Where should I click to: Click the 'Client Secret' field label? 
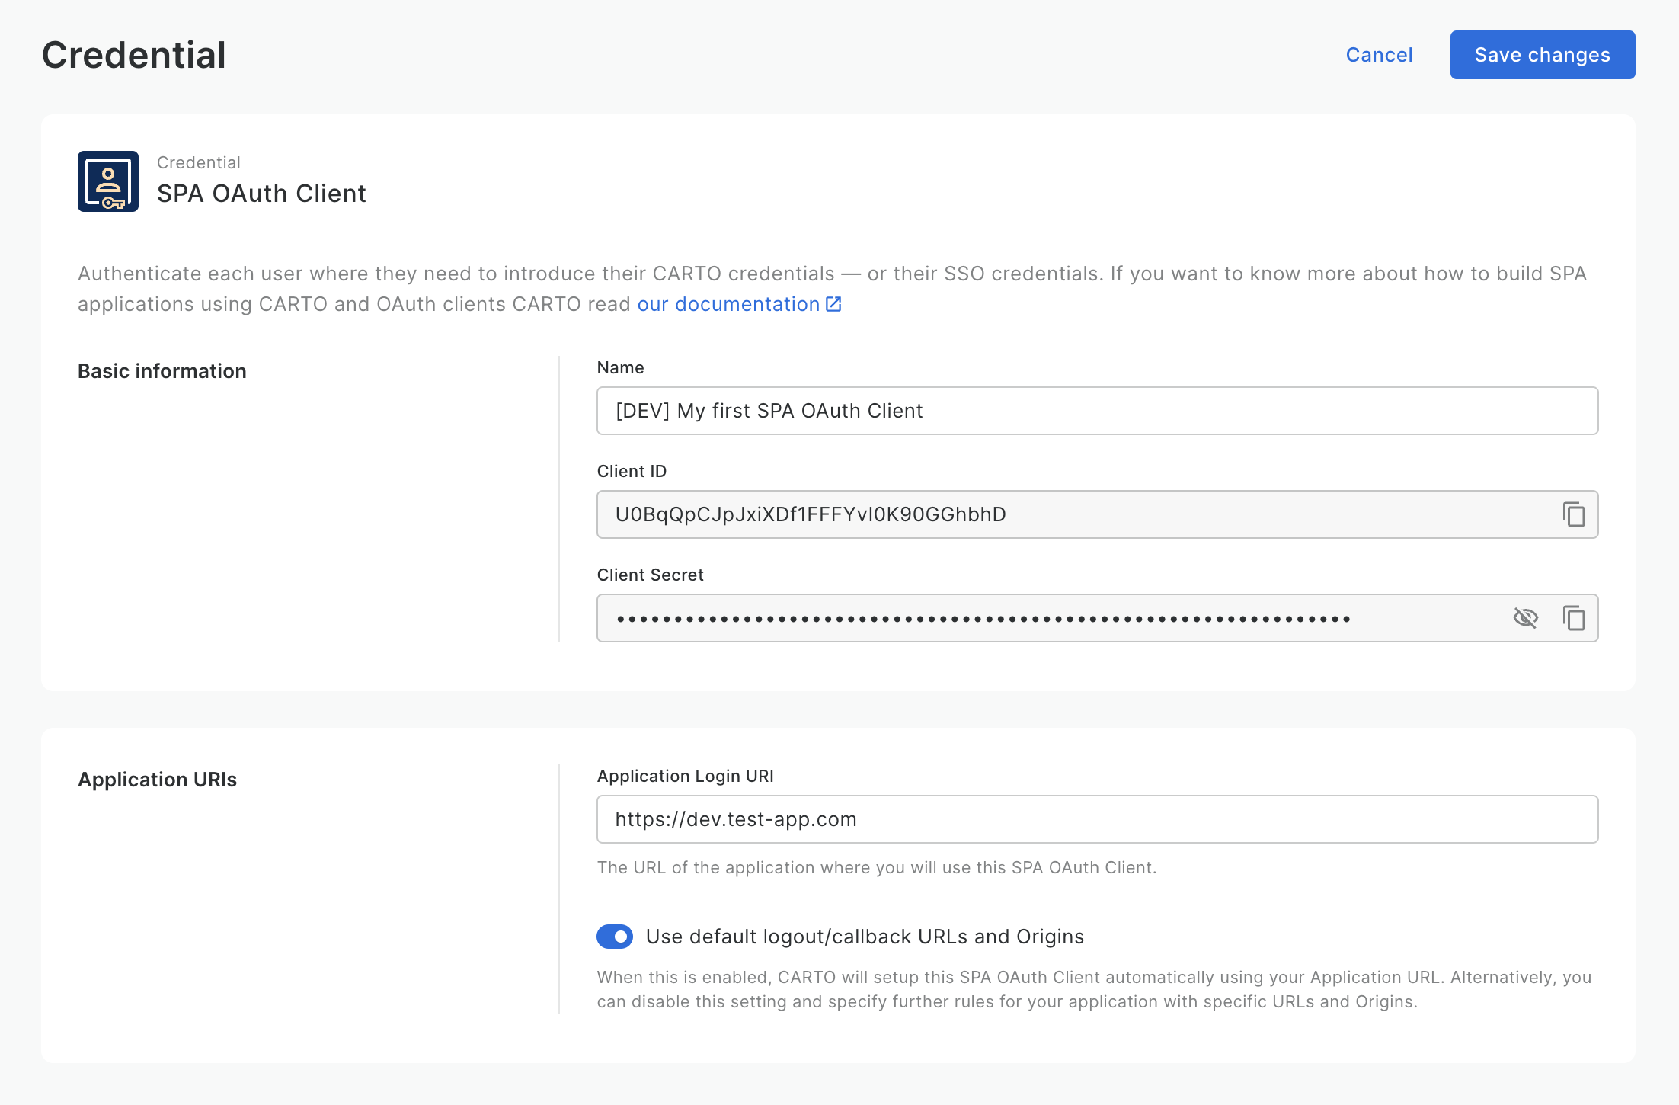(x=650, y=575)
